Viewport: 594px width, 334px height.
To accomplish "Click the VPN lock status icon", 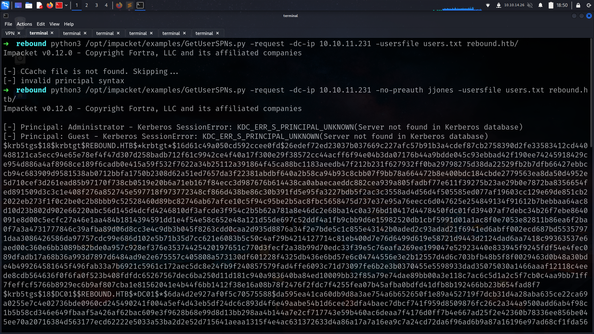I will click(498, 5).
